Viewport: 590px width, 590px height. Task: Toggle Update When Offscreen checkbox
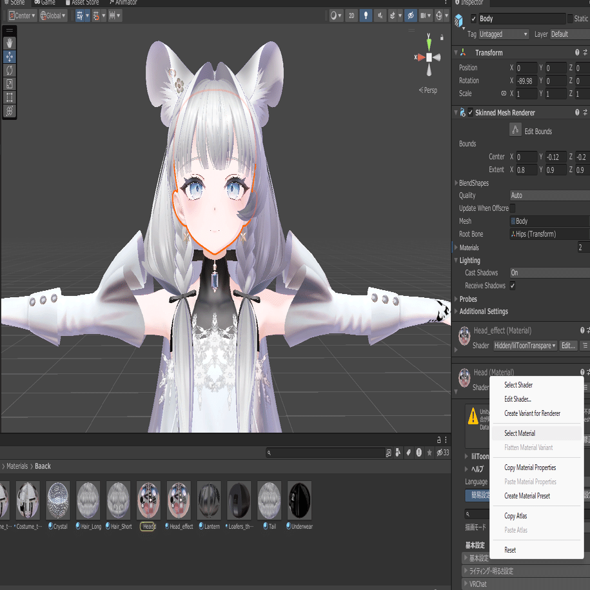tap(513, 208)
